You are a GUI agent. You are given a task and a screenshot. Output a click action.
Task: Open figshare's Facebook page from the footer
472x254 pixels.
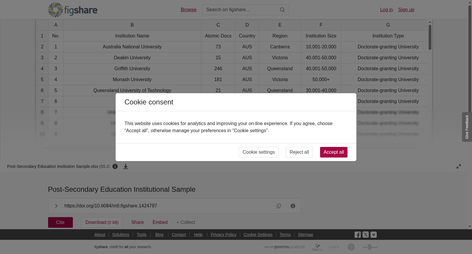coord(358,235)
